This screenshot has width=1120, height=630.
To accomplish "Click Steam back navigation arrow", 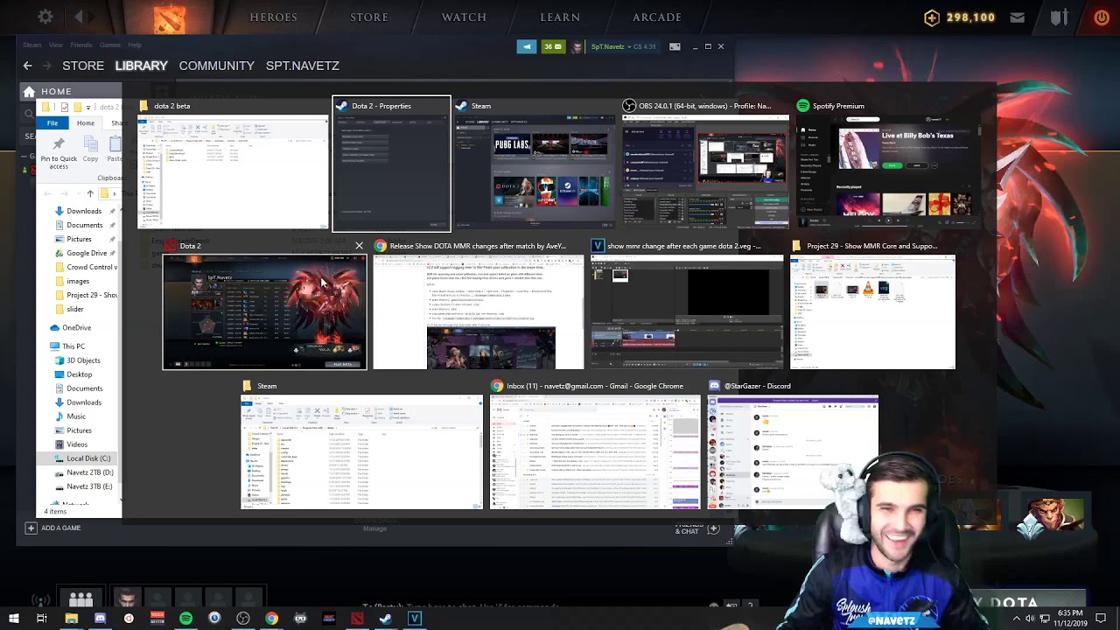I will pos(27,66).
